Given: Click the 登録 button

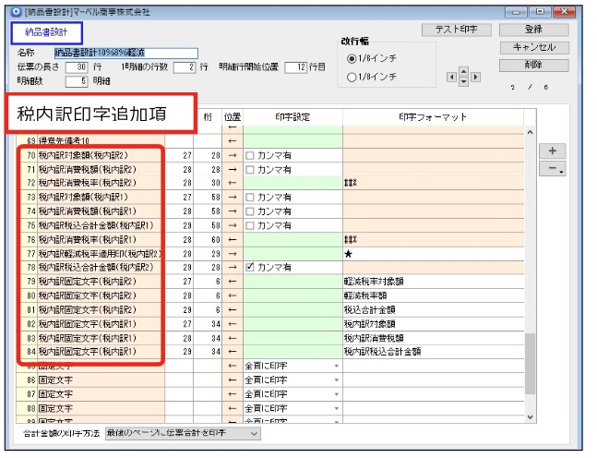Looking at the screenshot, I should point(533,30).
